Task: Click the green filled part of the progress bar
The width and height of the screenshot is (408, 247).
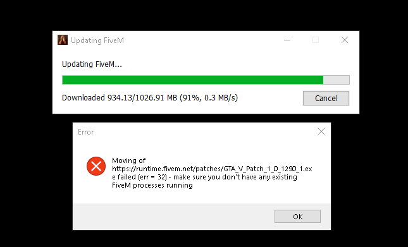Action: click(x=192, y=80)
